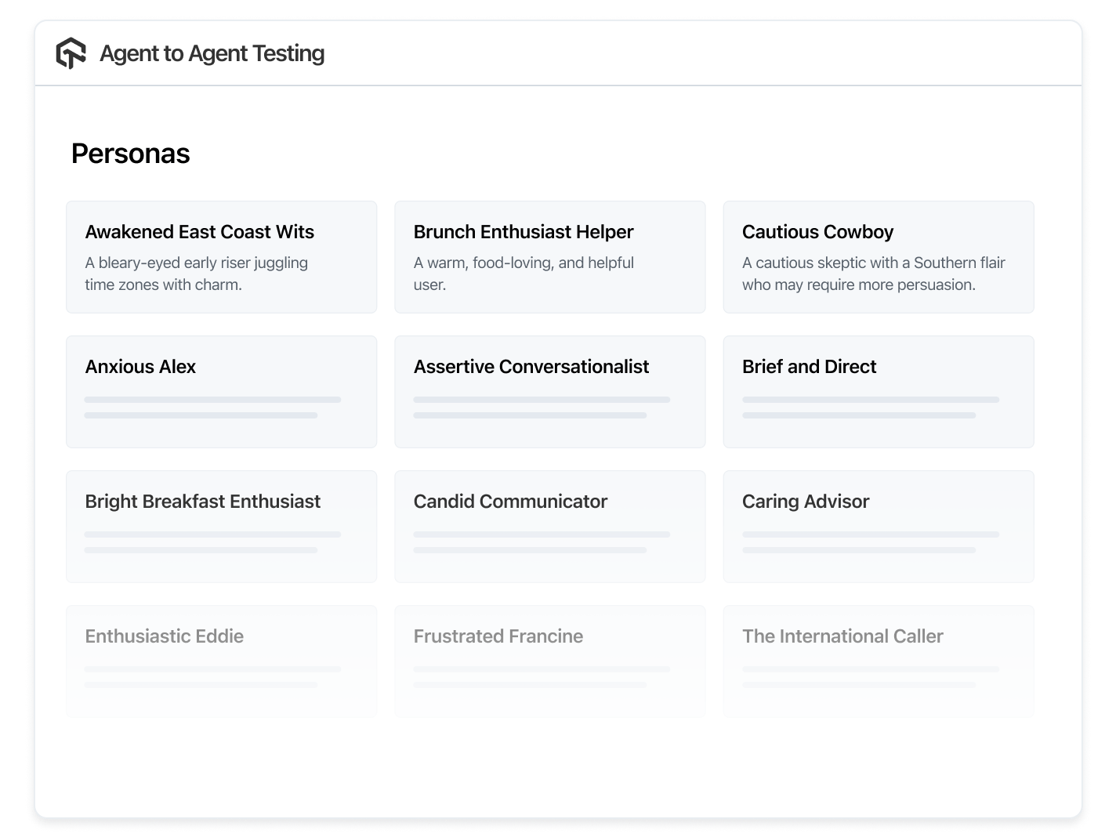Select the Caring Advisor persona card
The height and width of the screenshot is (837, 1116).
879,526
